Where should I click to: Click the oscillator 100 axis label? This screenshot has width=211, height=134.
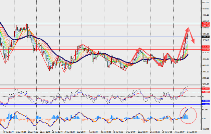coord(203,86)
